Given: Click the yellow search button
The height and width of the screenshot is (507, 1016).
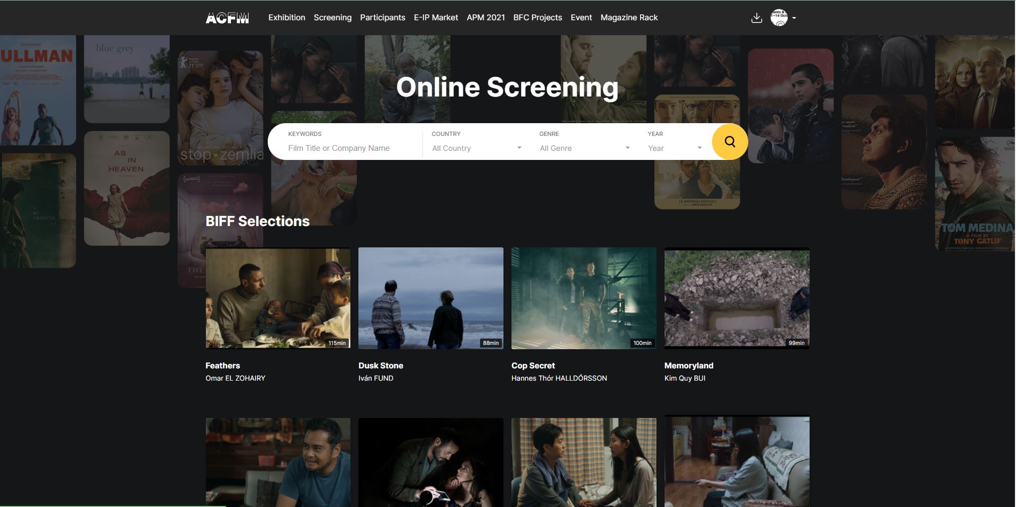Looking at the screenshot, I should click(x=730, y=141).
